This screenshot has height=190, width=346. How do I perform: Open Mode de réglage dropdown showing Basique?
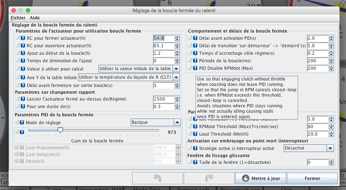point(177,123)
